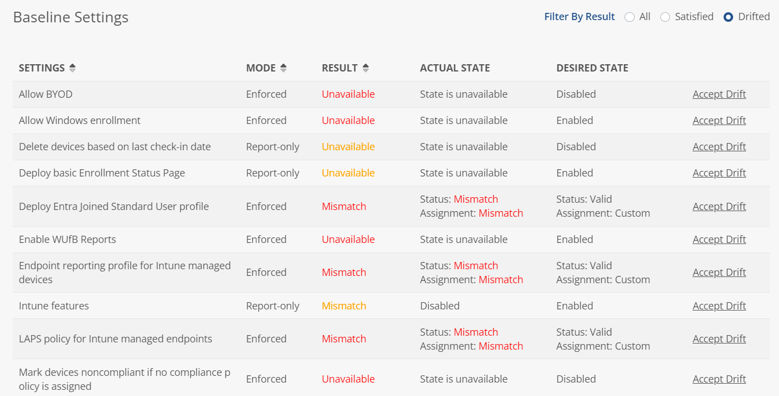Click the Filter By Result label
This screenshot has height=396, width=779.
pyautogui.click(x=579, y=17)
